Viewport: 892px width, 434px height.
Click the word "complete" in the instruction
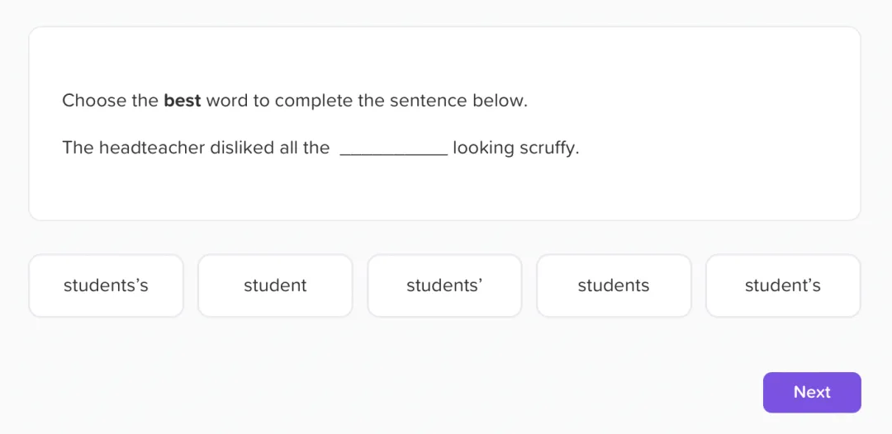coord(314,101)
